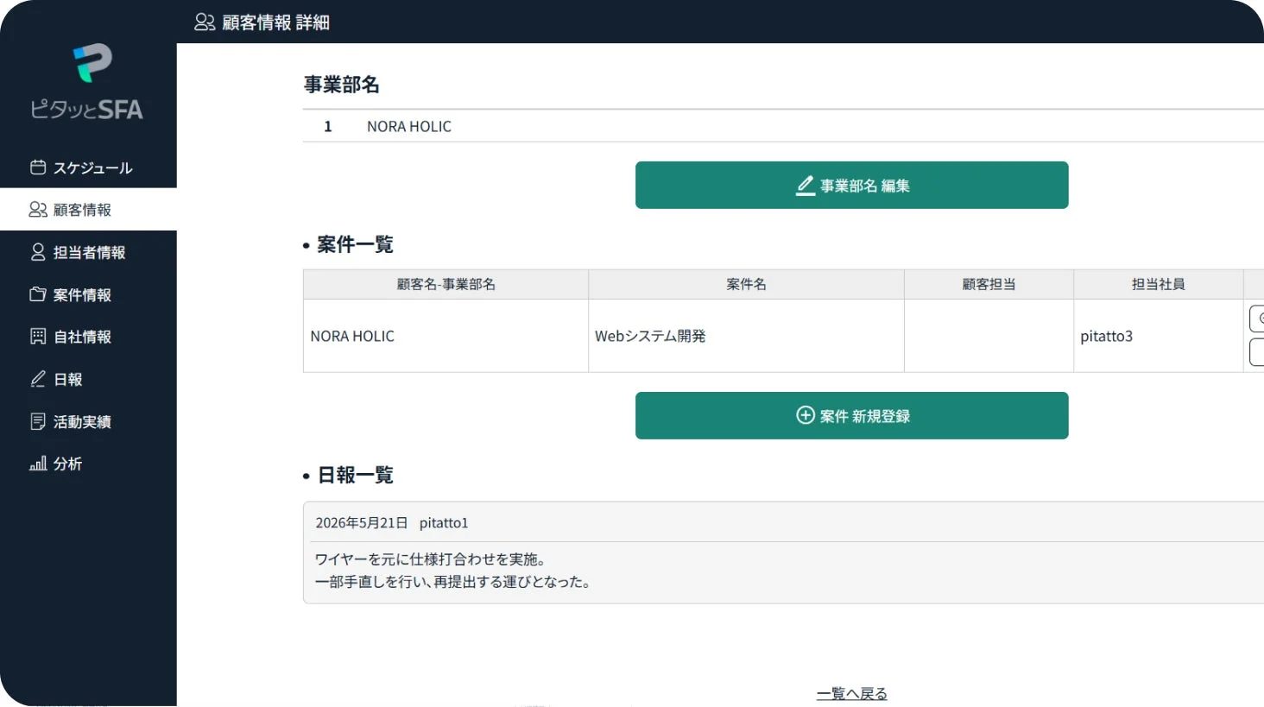Click the 案件名 column header
Viewport: 1264px width, 707px height.
point(746,284)
